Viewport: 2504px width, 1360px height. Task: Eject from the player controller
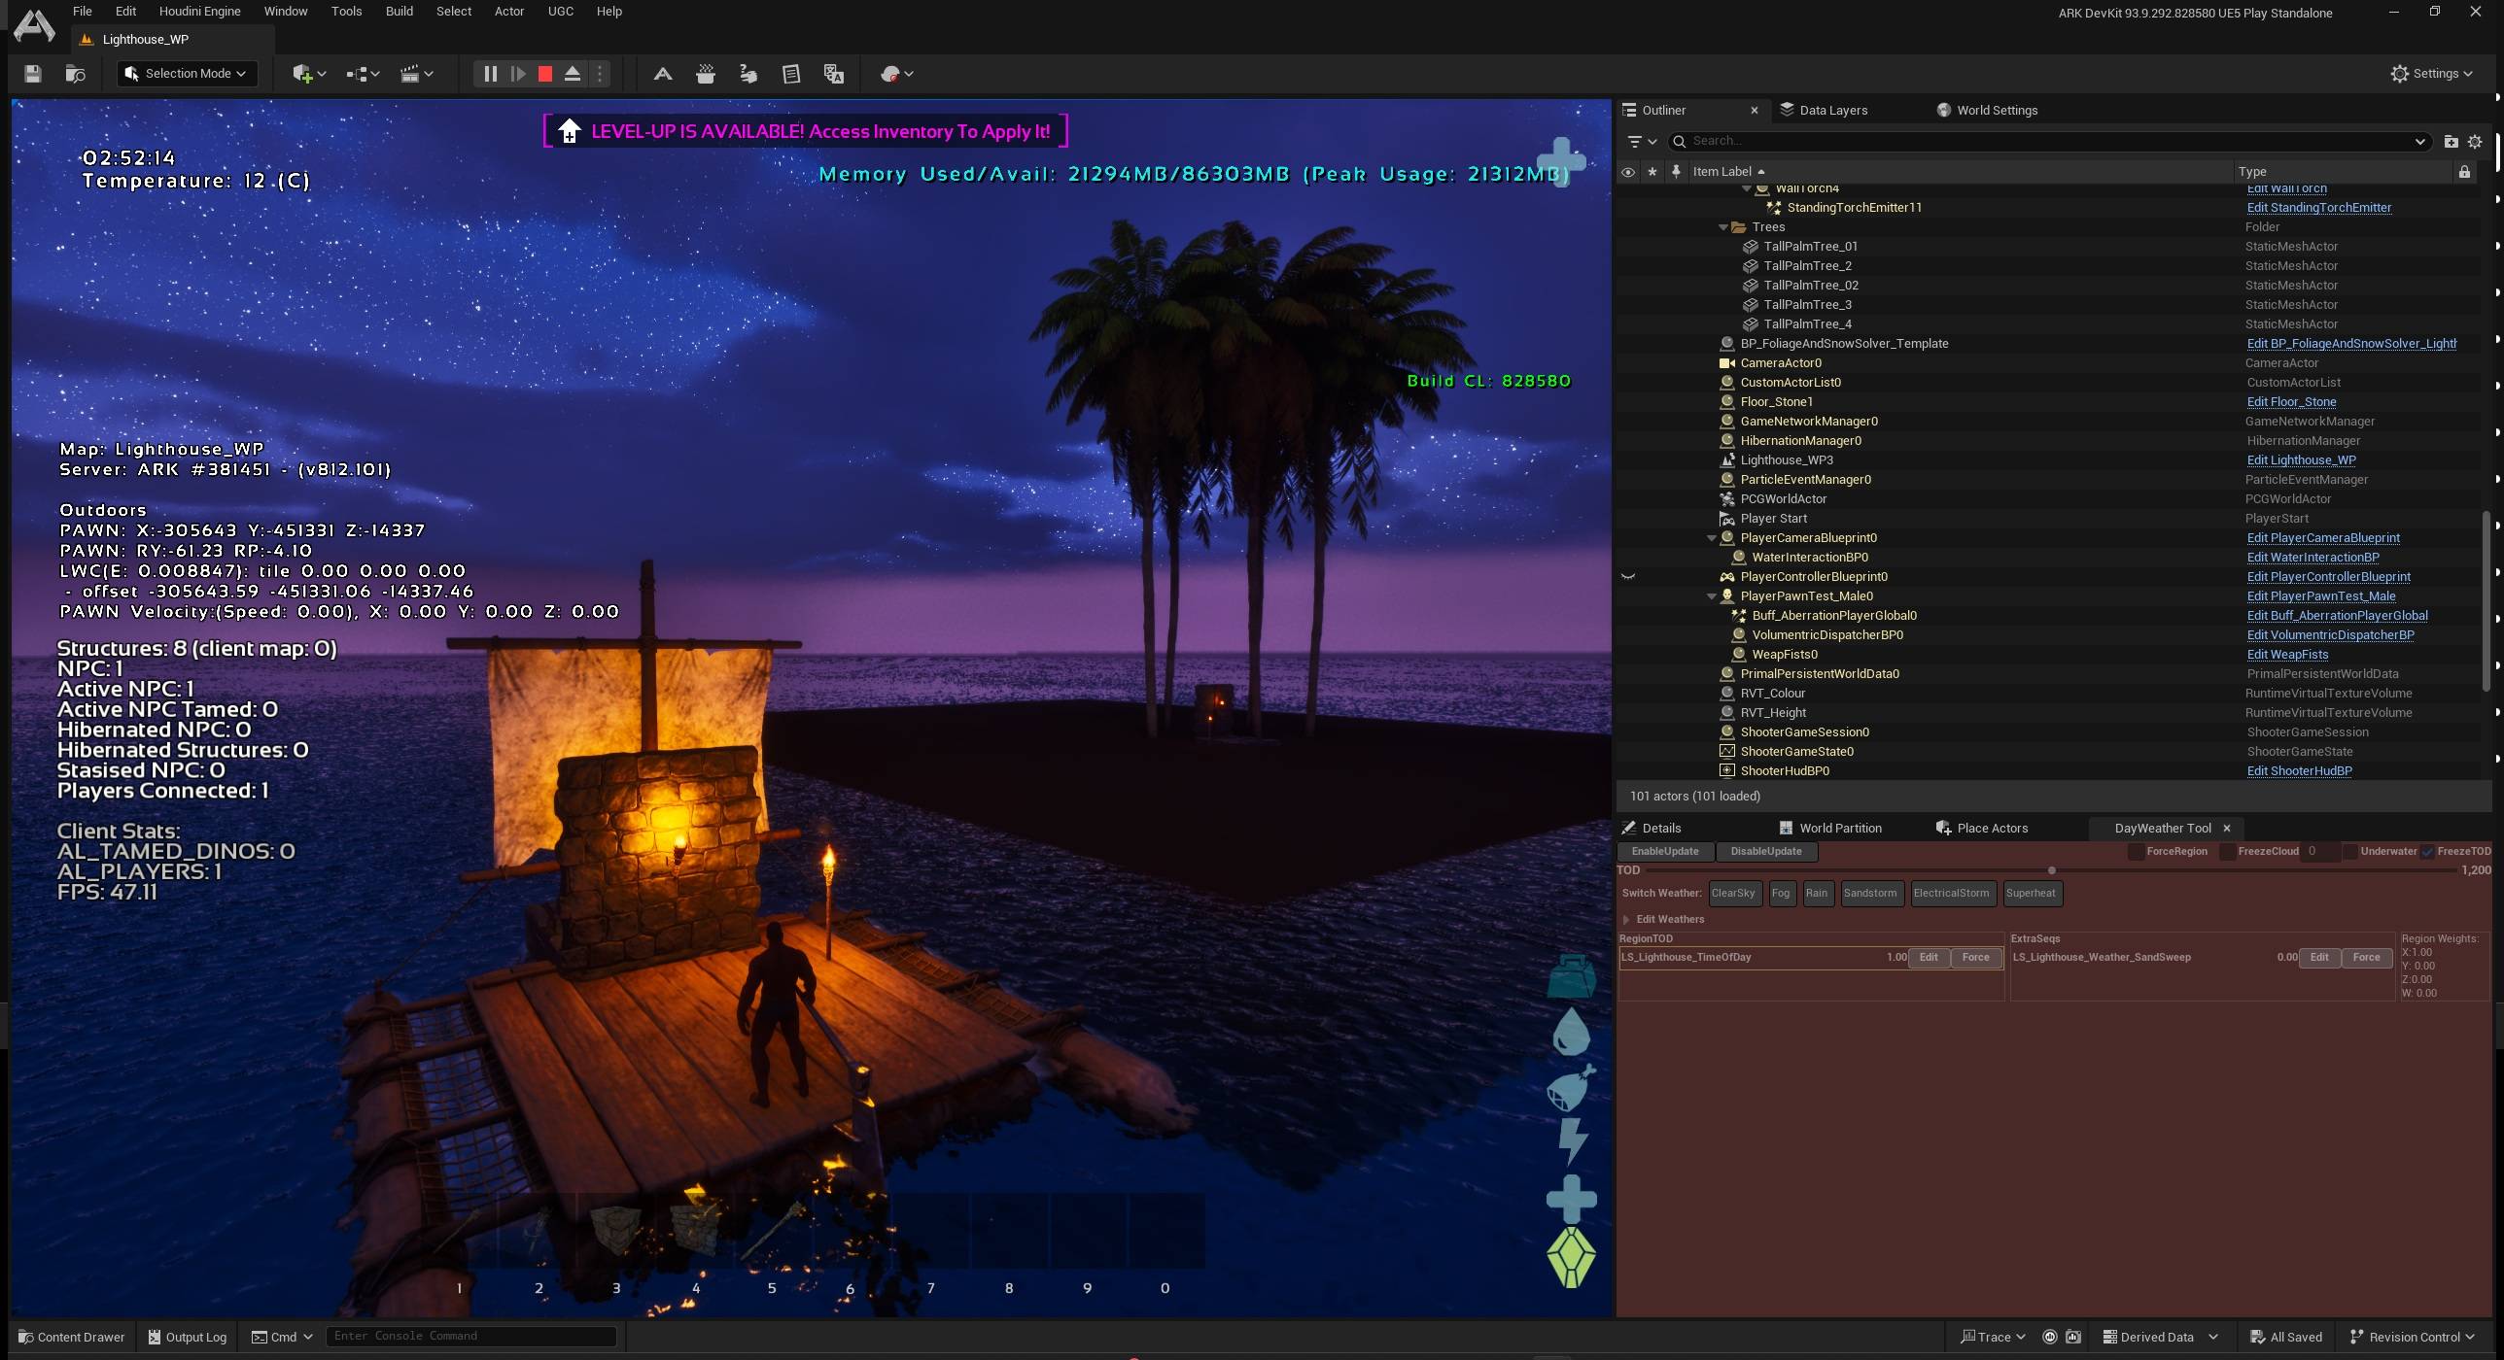coord(573,74)
